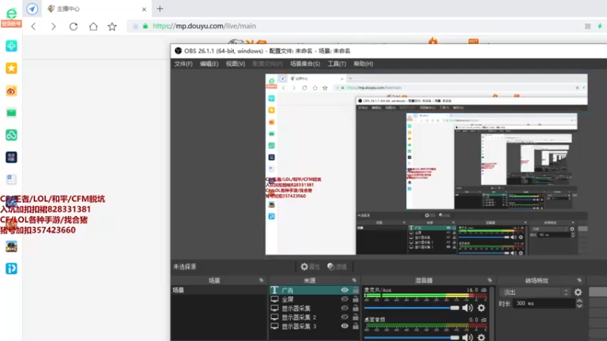This screenshot has width=607, height=341.
Task: Open transition properties gear
Action: (x=578, y=293)
